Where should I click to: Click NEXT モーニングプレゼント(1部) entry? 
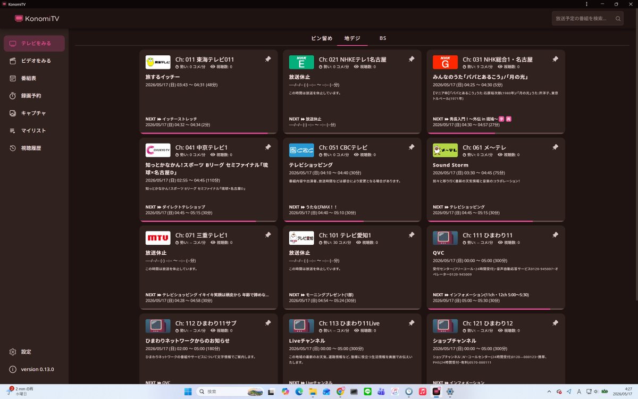point(321,295)
